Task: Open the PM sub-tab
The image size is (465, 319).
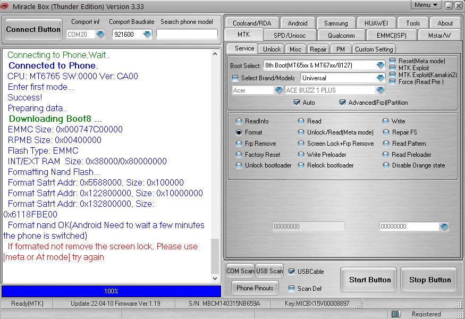Action: [x=341, y=49]
